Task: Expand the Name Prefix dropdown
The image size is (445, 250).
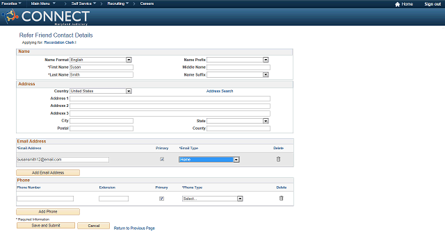Action: pos(238,60)
